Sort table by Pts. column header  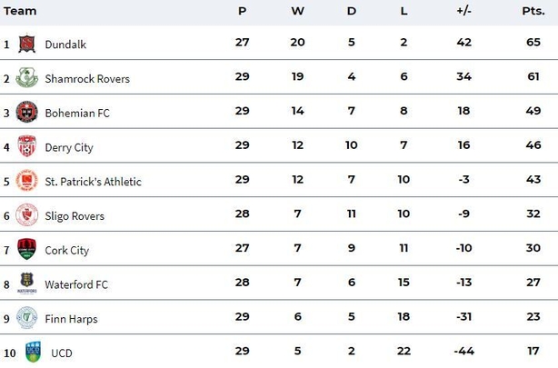tap(533, 11)
